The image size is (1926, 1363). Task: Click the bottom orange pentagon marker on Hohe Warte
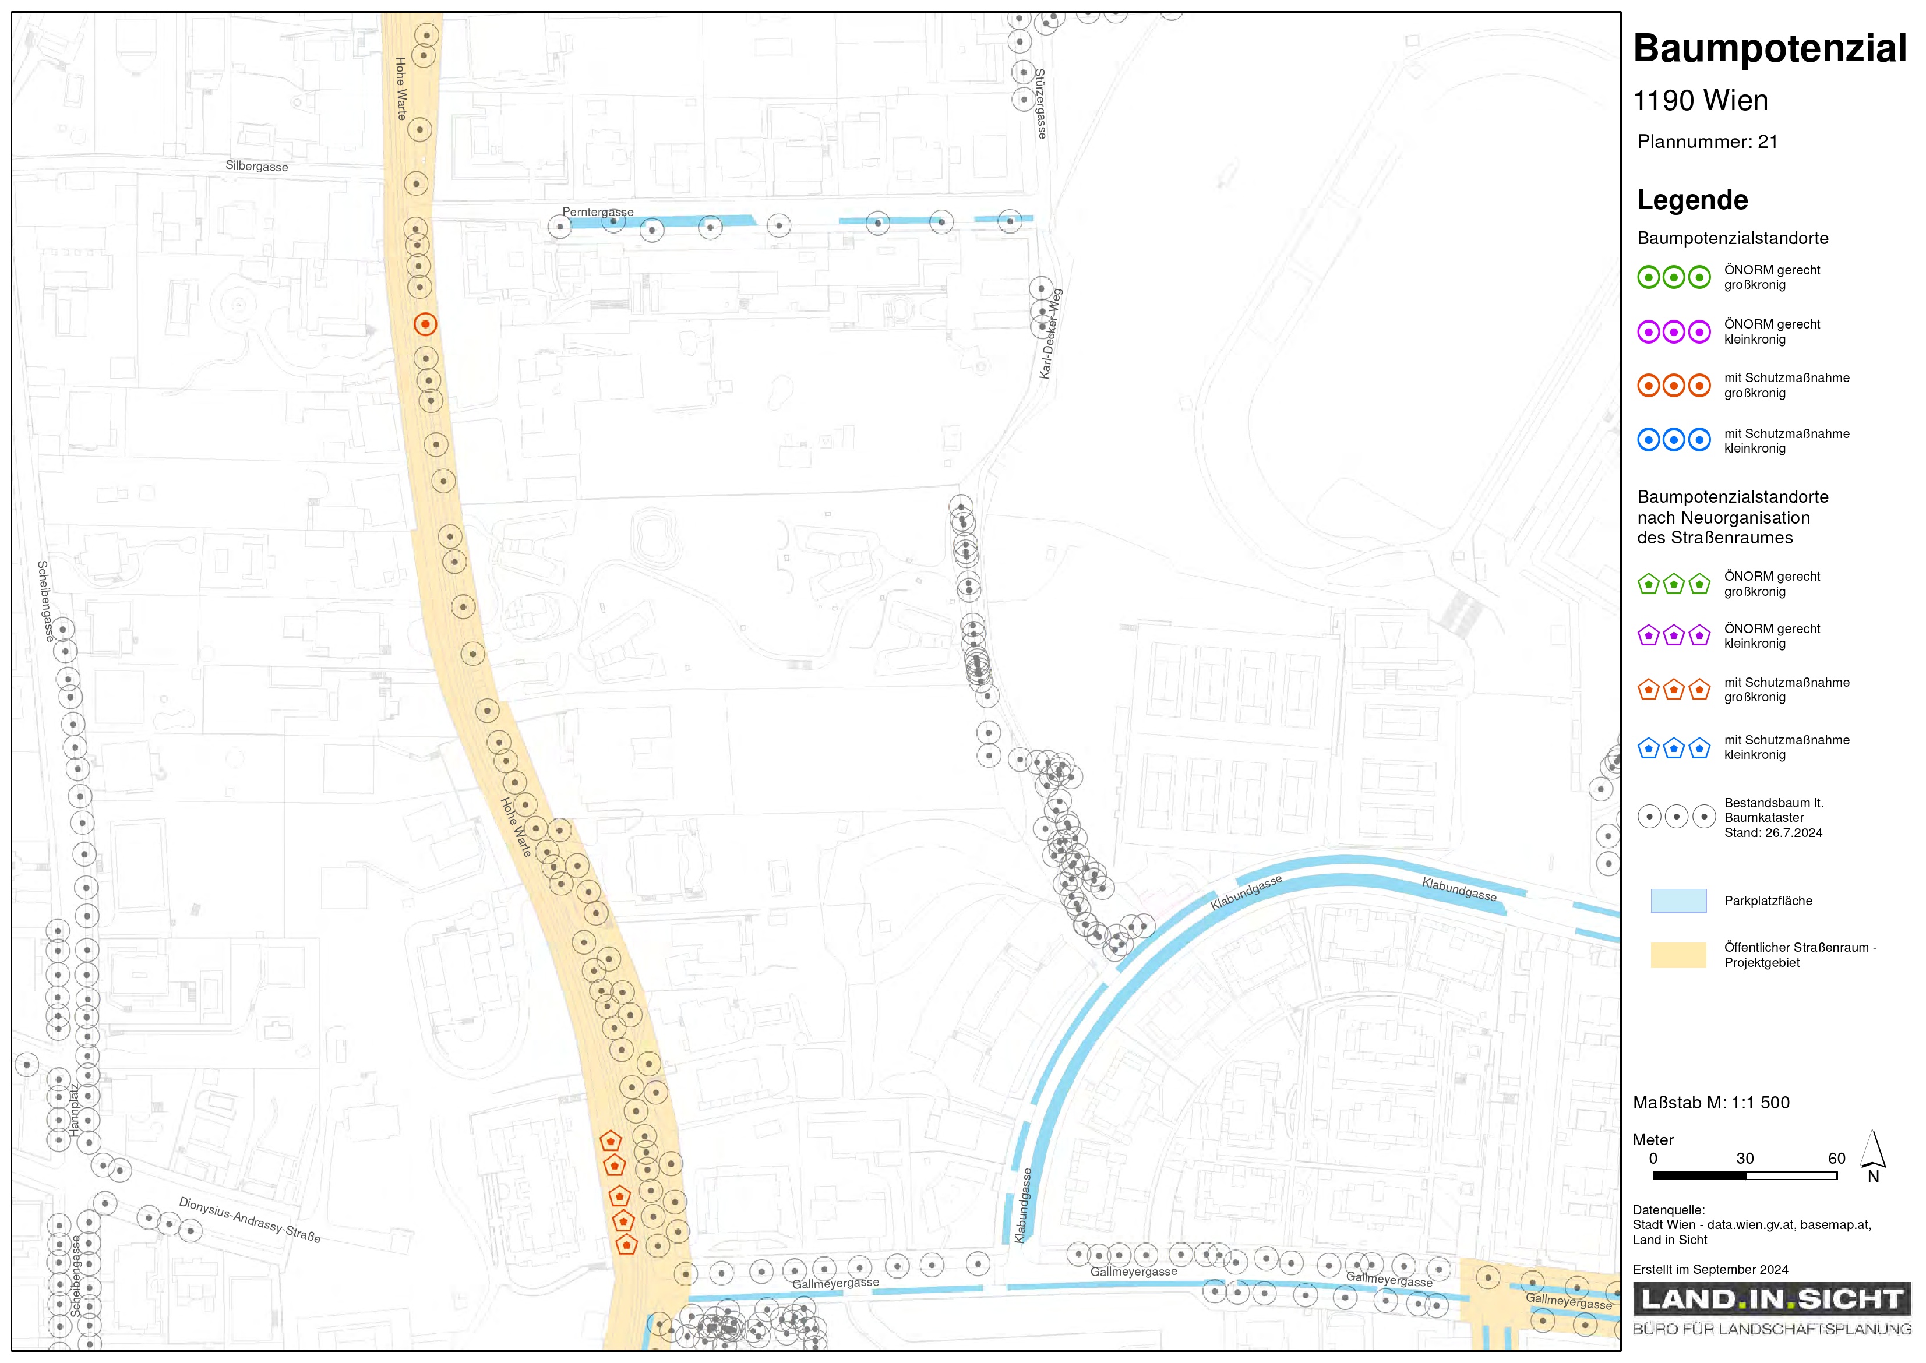(626, 1245)
